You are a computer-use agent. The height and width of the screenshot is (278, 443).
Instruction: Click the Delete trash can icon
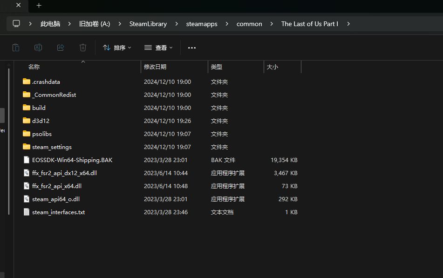pos(83,47)
